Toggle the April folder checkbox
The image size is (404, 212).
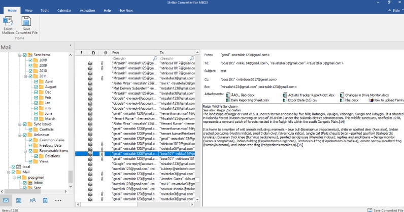pyautogui.click(x=36, y=81)
